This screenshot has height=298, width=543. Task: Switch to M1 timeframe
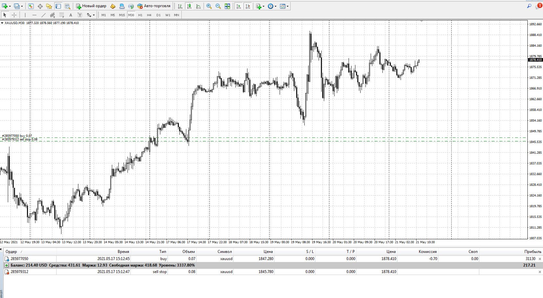[x=104, y=15]
